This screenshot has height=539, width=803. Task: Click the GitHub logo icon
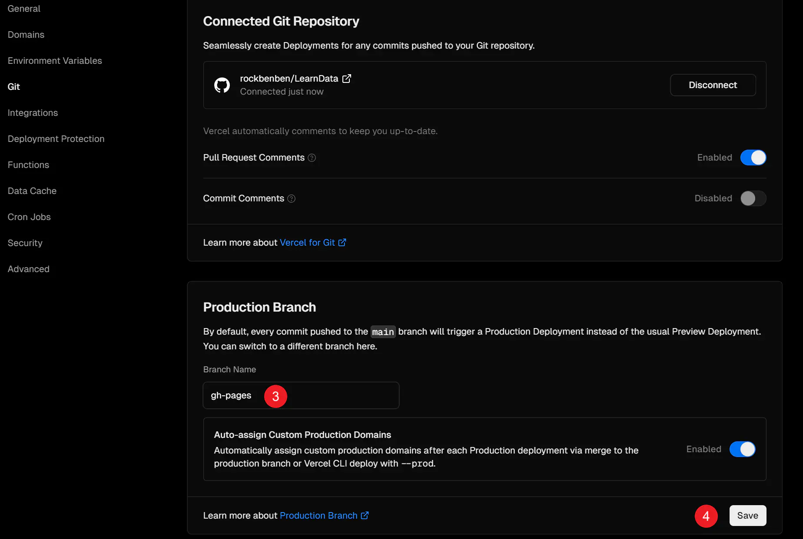(x=222, y=85)
